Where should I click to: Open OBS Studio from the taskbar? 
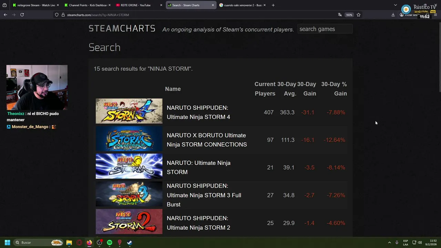tap(99, 242)
